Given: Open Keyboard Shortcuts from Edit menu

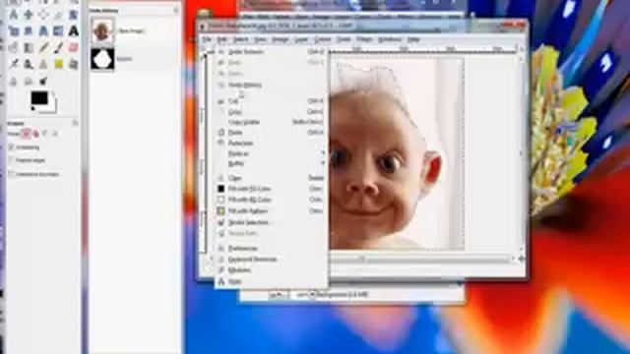Looking at the screenshot, I should tap(272, 260).
